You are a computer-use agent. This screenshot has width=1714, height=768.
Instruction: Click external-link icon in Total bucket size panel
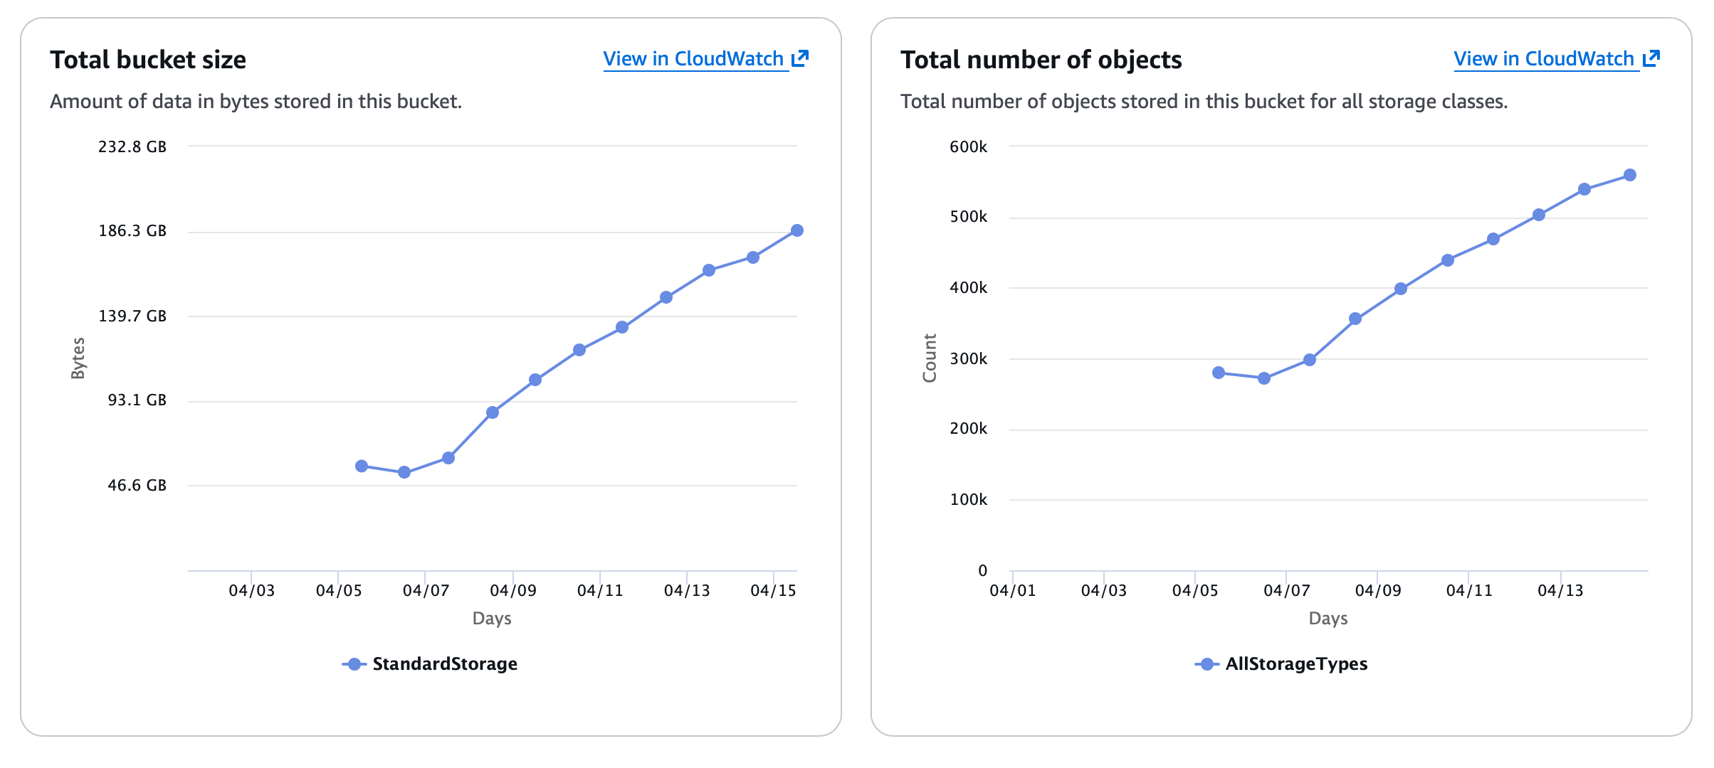(801, 58)
